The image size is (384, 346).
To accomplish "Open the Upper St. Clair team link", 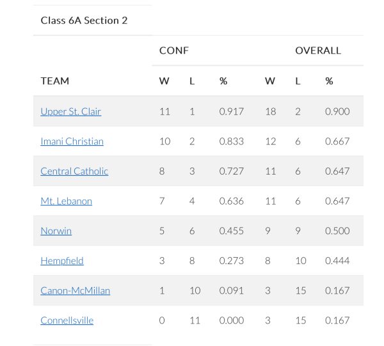I will (71, 111).
